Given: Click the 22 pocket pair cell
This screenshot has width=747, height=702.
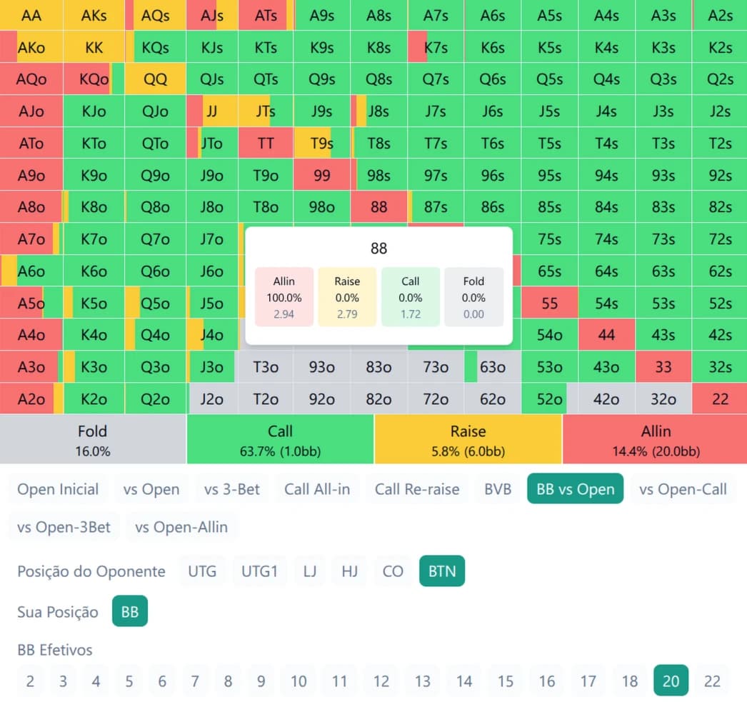Looking at the screenshot, I should pos(720,399).
